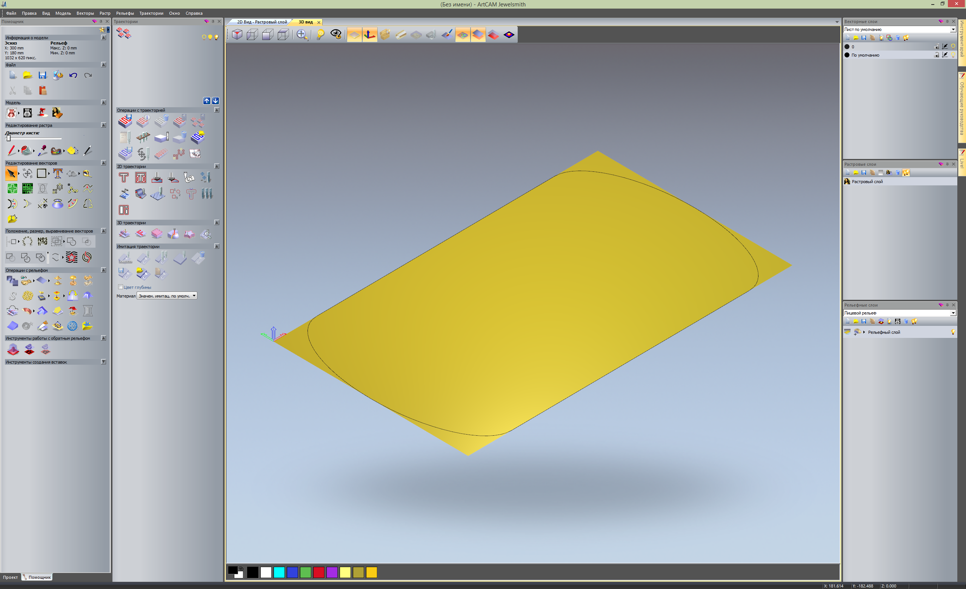The height and width of the screenshot is (589, 966).
Task: Click the Undo arrow in Файл section
Action: (73, 75)
